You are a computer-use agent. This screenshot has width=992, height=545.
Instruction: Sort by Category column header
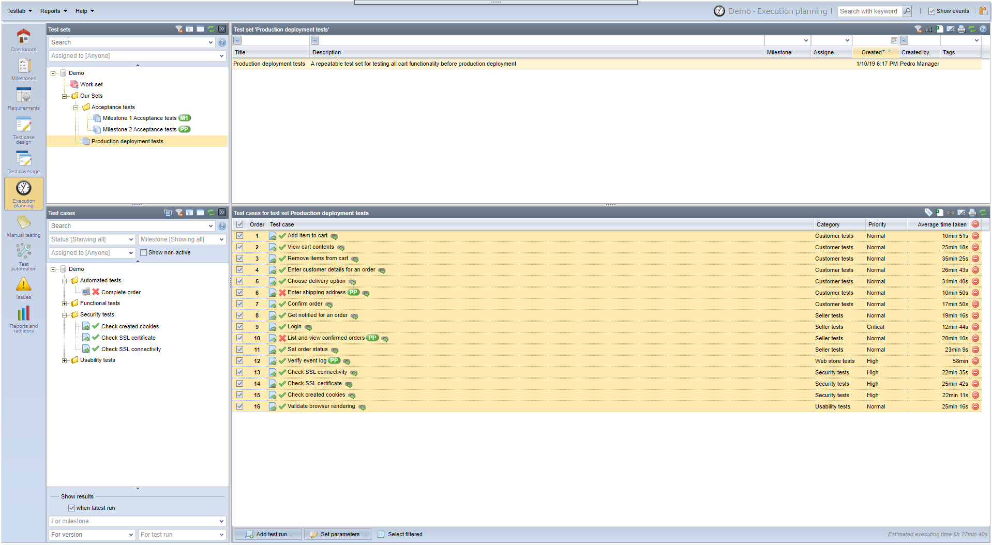839,224
